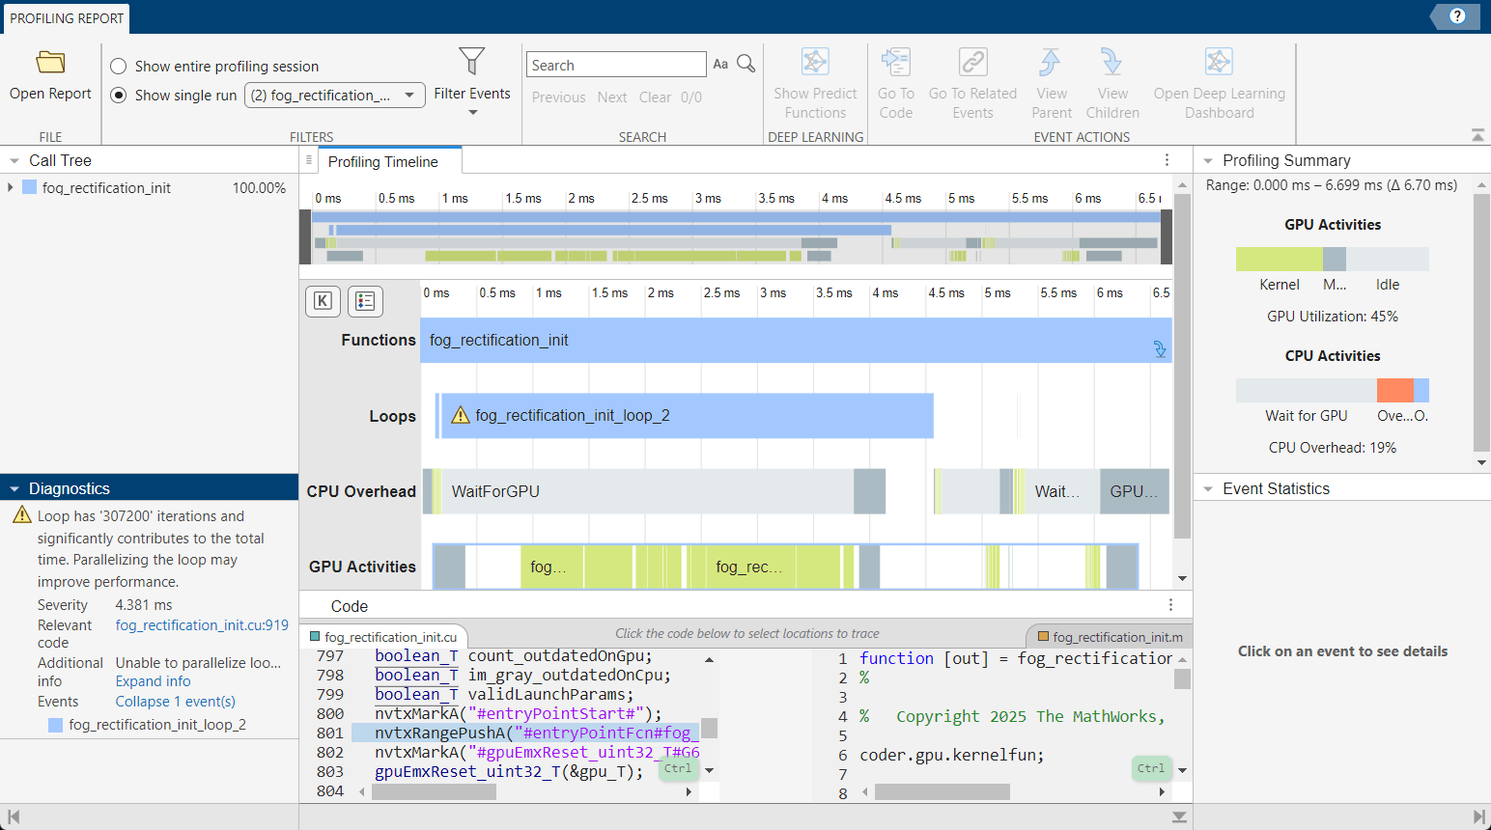The width and height of the screenshot is (1491, 830).
Task: Click Show Predict Functions icon
Action: point(815,62)
